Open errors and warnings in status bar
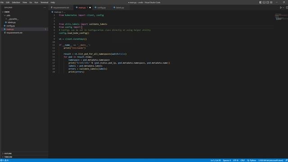The width and height of the screenshot is (288, 162). click(4, 160)
